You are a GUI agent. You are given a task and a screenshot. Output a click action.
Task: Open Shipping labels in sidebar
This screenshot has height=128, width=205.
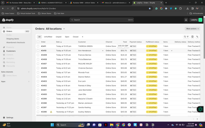(x=12, y=39)
